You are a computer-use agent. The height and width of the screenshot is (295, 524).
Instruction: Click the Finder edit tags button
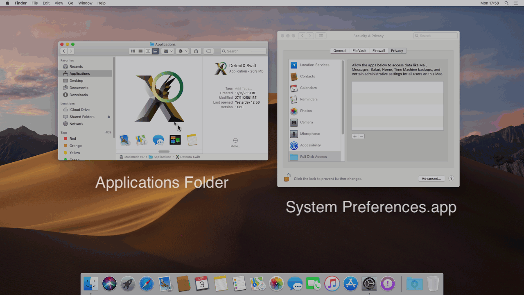[x=209, y=51]
